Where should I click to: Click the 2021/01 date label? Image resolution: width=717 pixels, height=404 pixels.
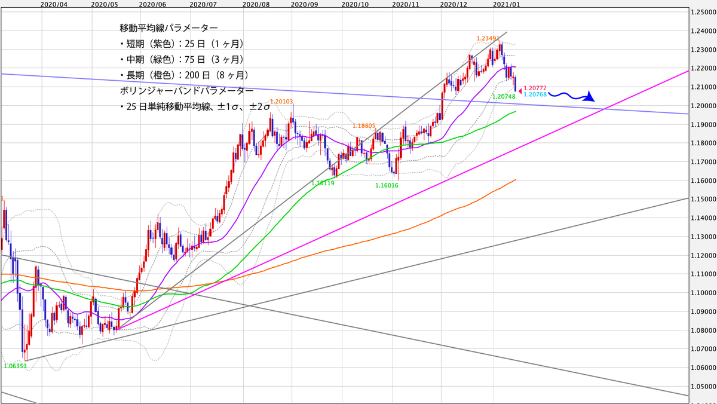pos(506,4)
